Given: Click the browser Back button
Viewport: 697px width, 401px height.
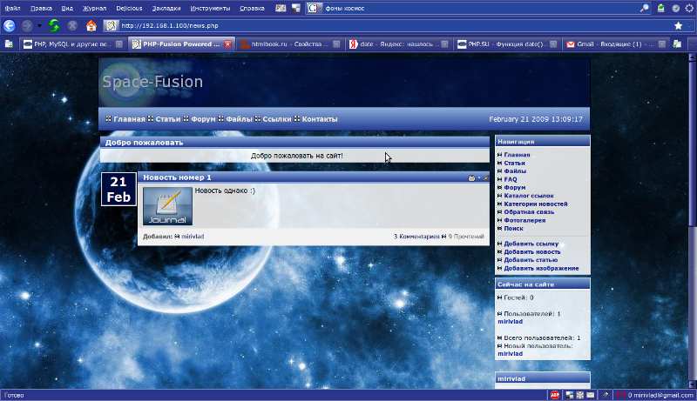Looking at the screenshot, I should (x=10, y=25).
